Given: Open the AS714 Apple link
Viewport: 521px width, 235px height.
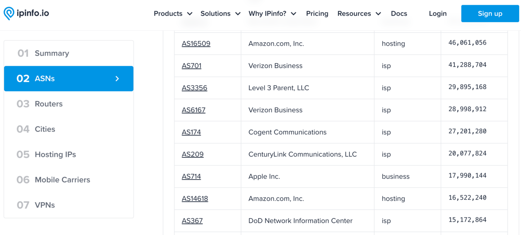Looking at the screenshot, I should (191, 177).
